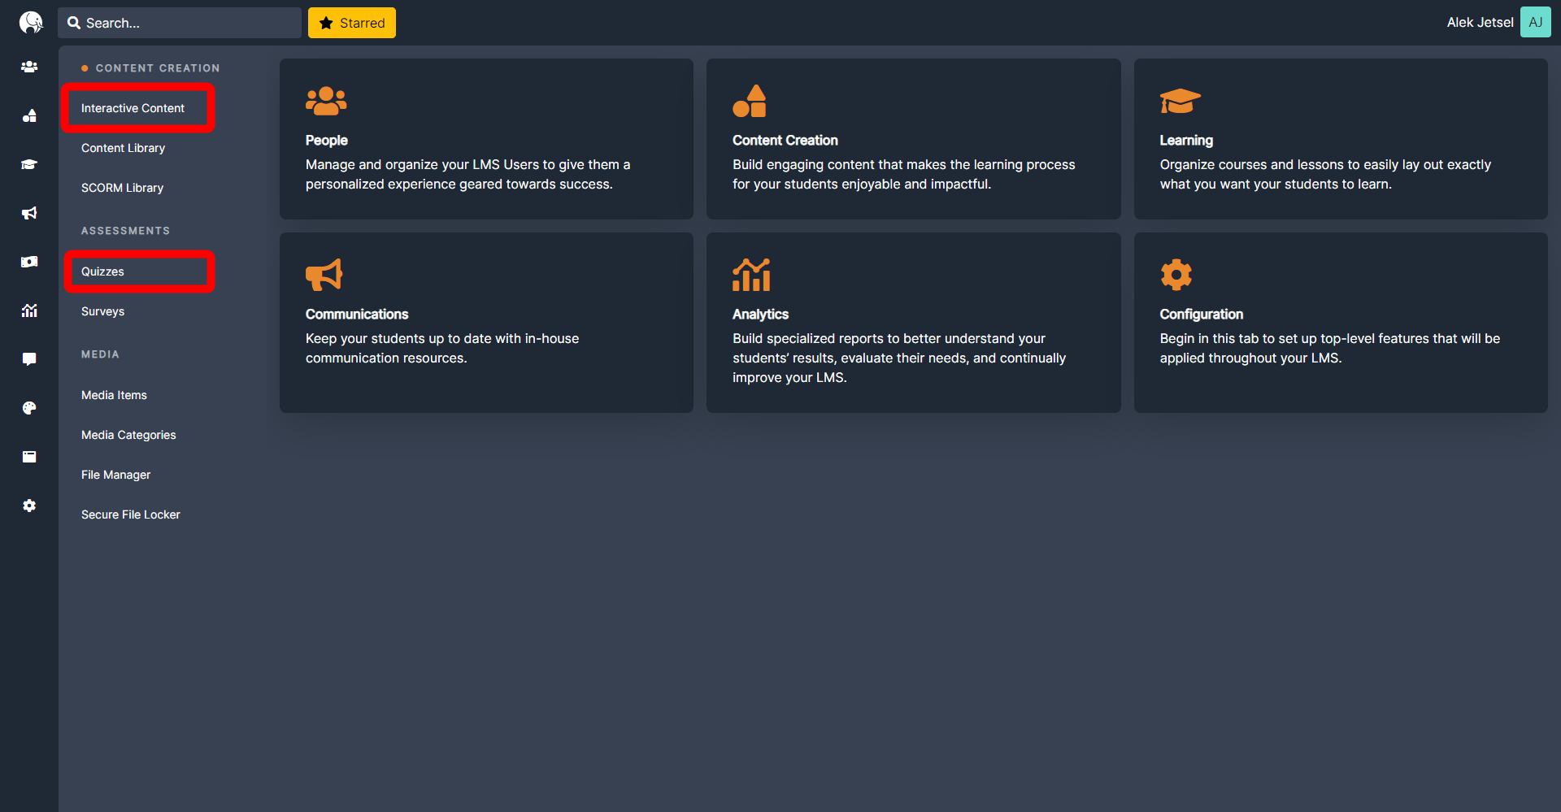Screen dimensions: 1561x812
Task: Open the chat bubble sidebar icon
Action: 29,359
